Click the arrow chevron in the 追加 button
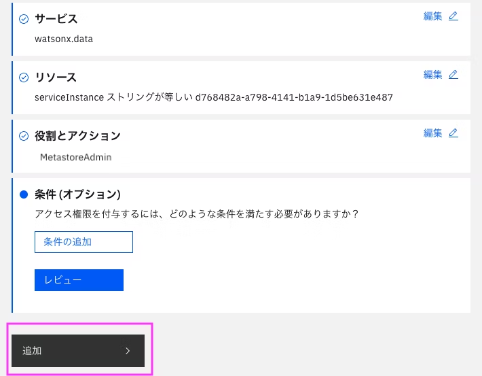The image size is (482, 376). pyautogui.click(x=128, y=351)
